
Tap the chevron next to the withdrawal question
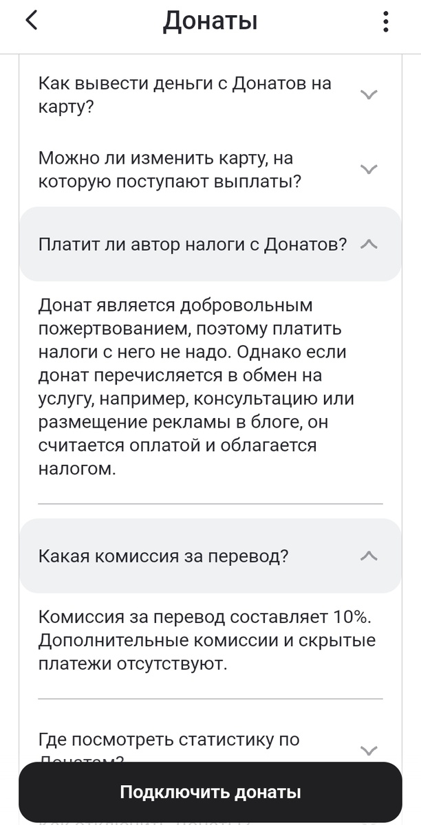(x=369, y=93)
